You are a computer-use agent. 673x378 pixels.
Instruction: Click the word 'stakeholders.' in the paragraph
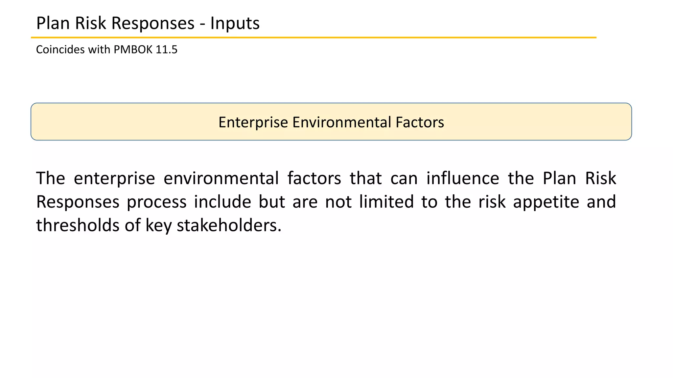coord(229,225)
